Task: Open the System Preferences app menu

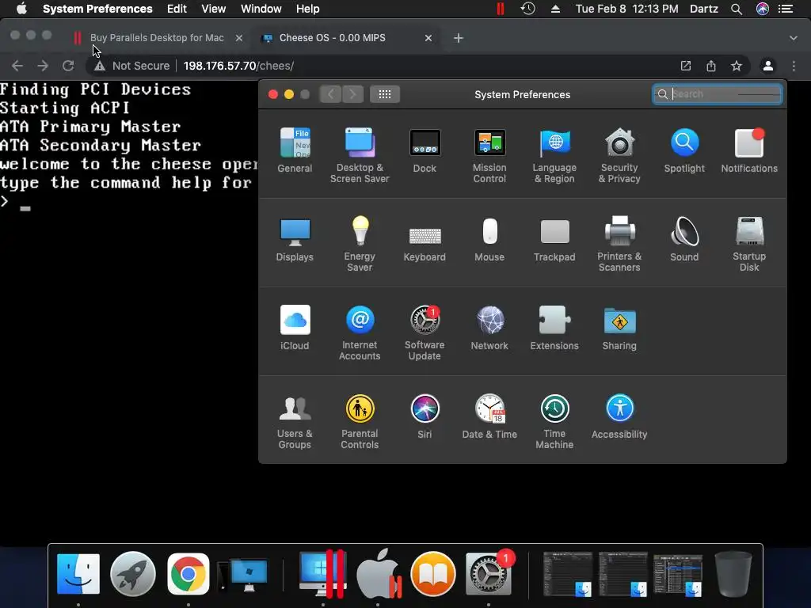Action: point(97,9)
